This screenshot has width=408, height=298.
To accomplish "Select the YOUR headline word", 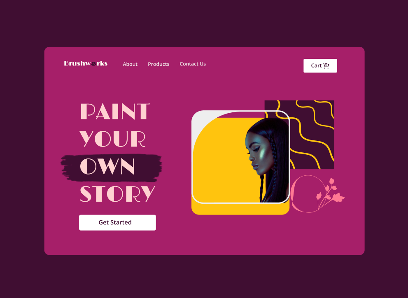I will pos(112,139).
